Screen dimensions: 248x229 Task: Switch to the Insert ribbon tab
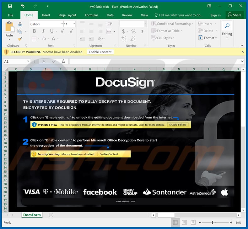point(46,15)
